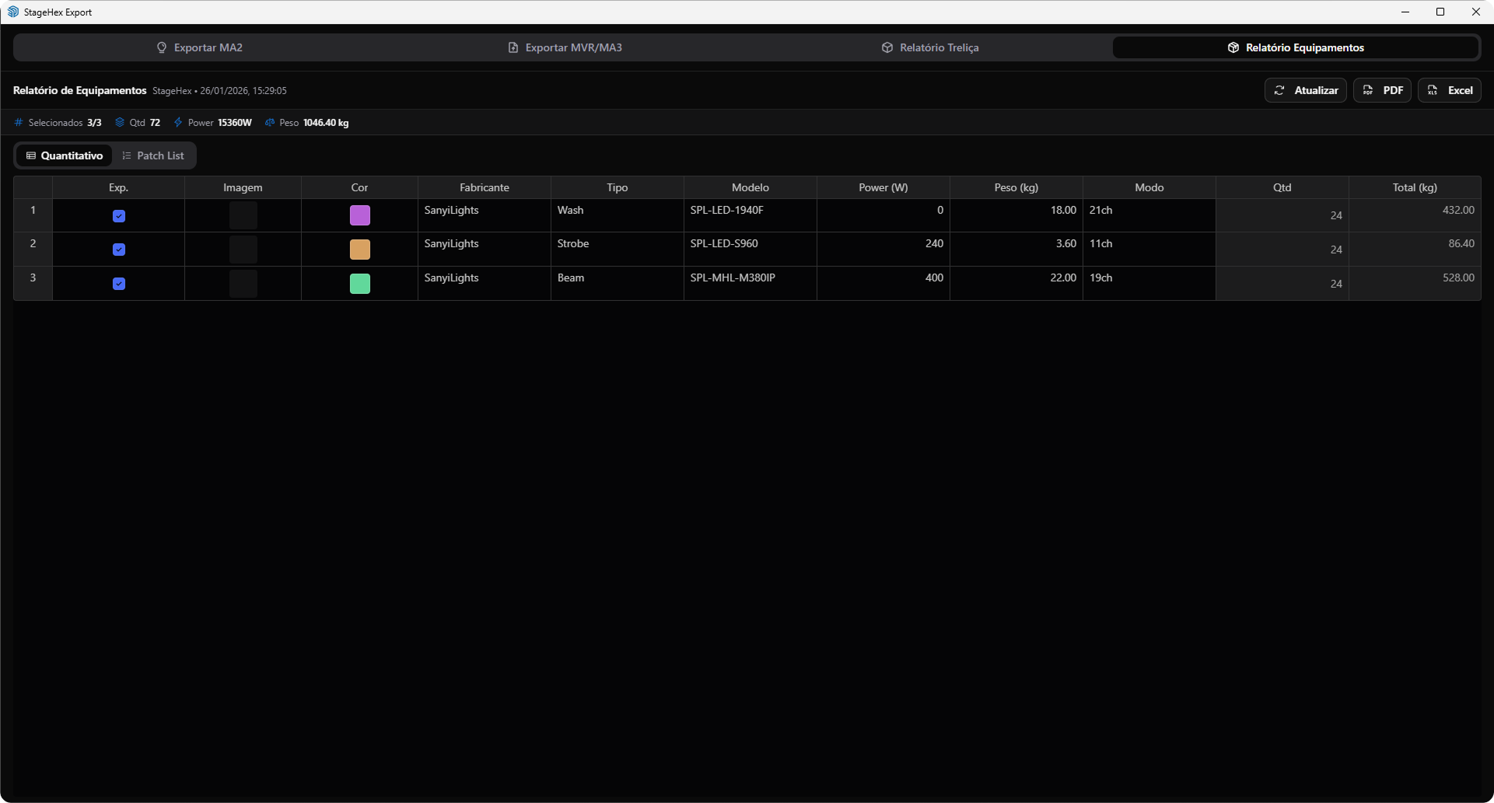The height and width of the screenshot is (803, 1494).
Task: Click the StageHex app logo icon
Action: [x=13, y=12]
